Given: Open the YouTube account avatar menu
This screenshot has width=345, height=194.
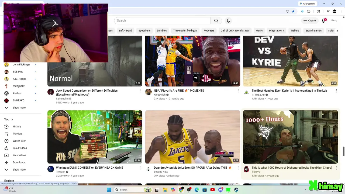Looking at the screenshot, I should [x=334, y=20].
